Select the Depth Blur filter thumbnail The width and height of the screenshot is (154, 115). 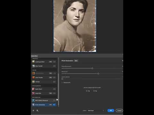coord(33,93)
